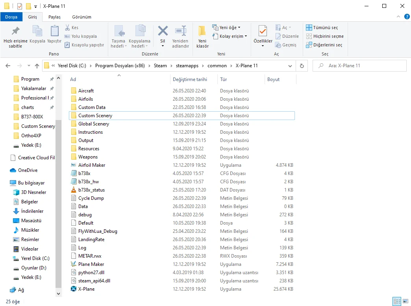Click Kısayolu yapıştır to paste a shortcut

pos(84,45)
